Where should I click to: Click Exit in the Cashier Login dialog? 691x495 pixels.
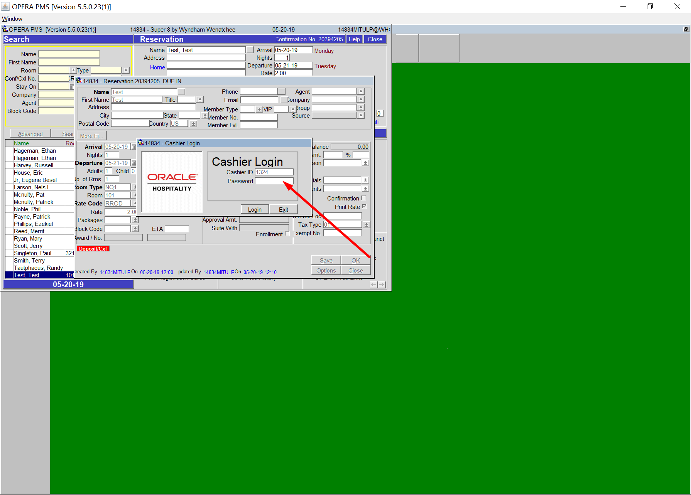283,209
